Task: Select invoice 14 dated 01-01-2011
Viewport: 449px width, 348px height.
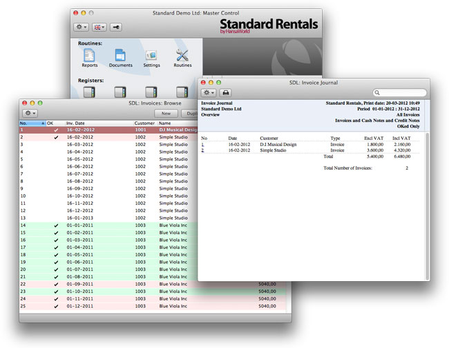Action: pyautogui.click(x=108, y=225)
